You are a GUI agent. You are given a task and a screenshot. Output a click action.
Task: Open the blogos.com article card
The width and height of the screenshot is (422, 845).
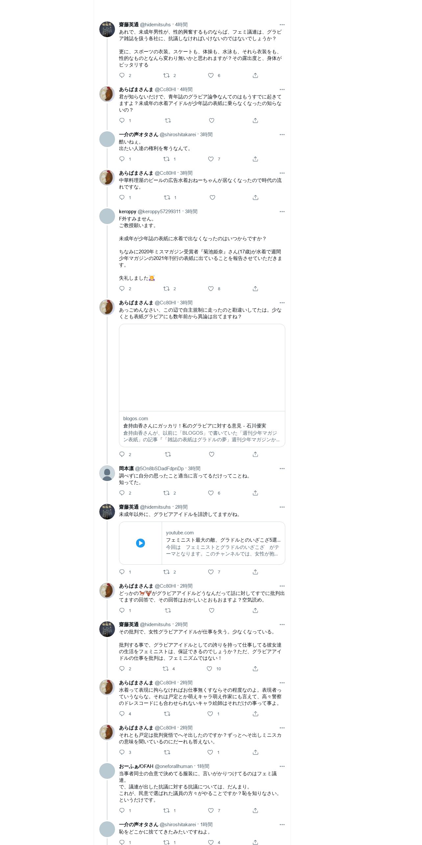202,385
